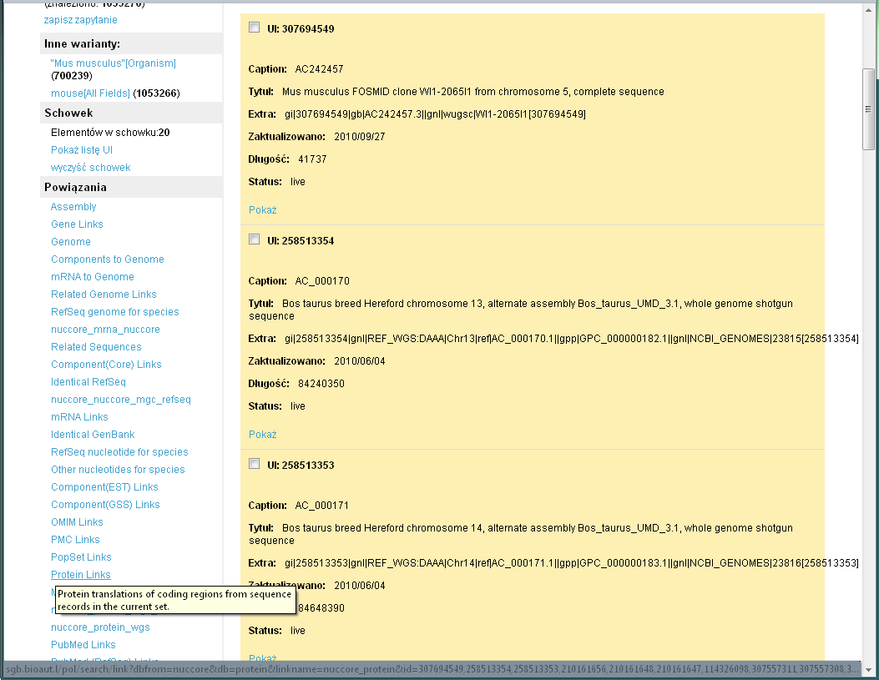Open the RefSeq nucleotide for species link

[119, 452]
